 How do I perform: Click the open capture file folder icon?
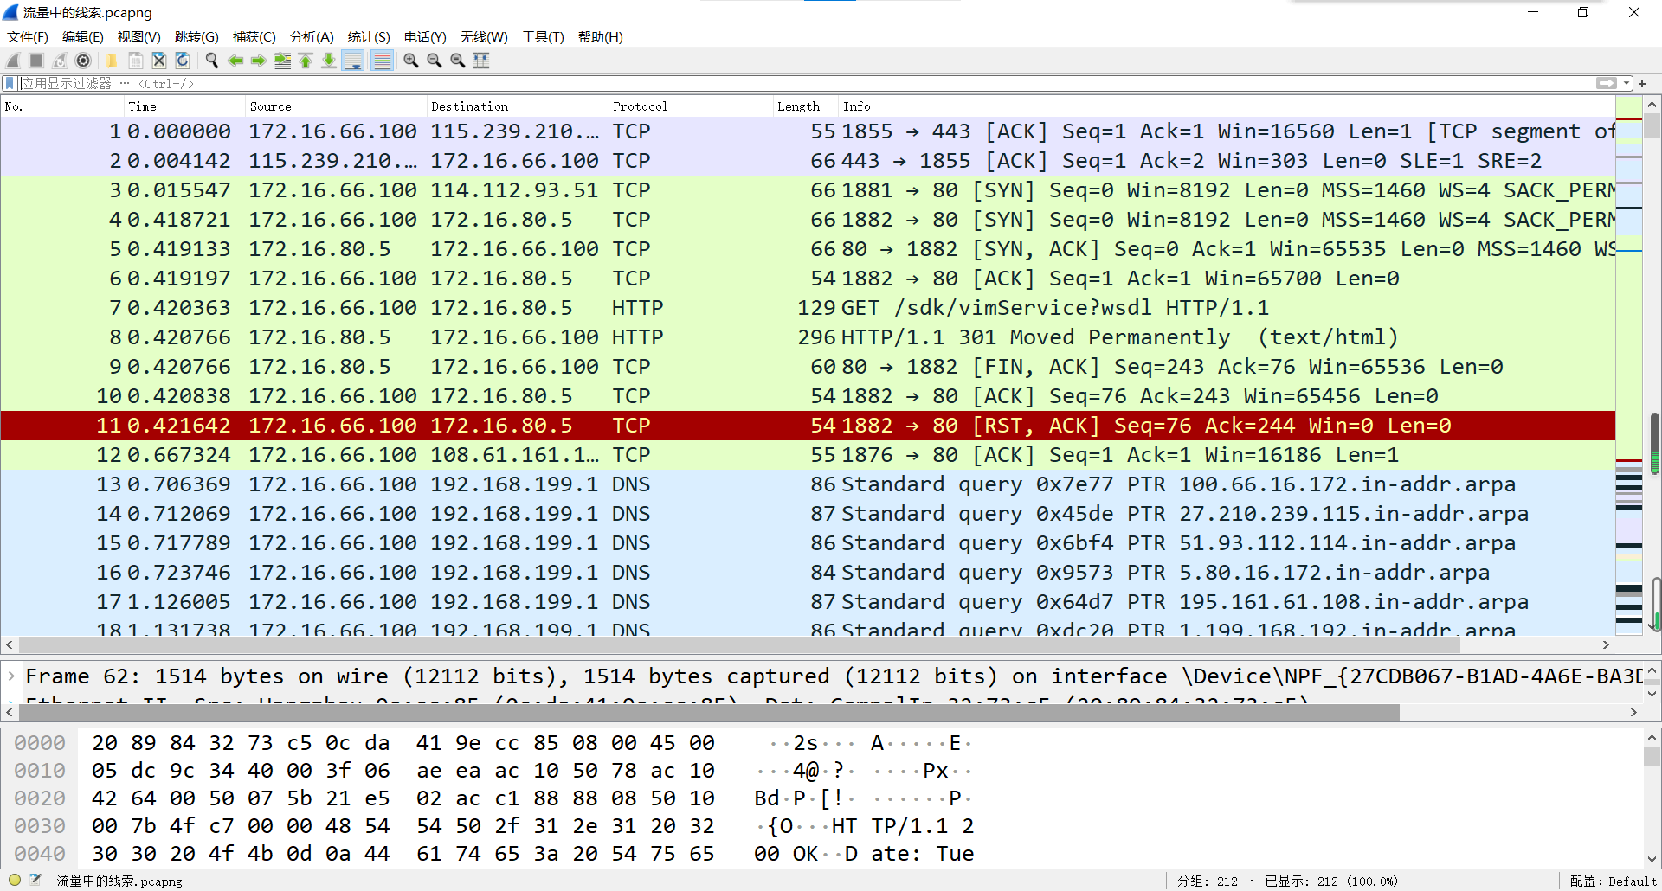[112, 61]
